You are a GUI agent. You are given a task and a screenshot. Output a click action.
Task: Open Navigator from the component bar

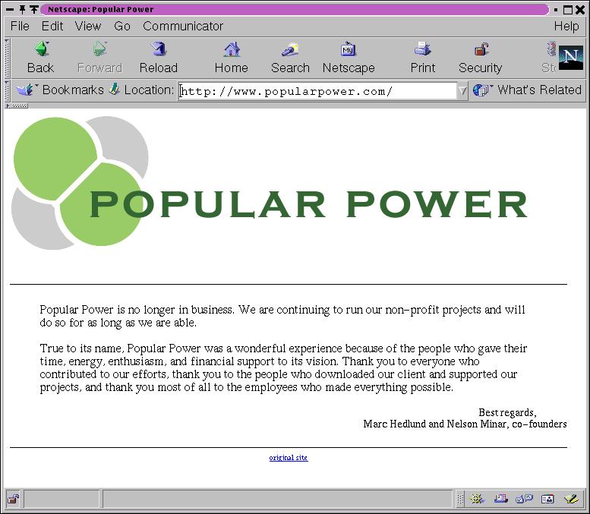tap(477, 500)
